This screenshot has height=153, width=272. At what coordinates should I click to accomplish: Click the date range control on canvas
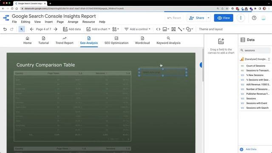[x=163, y=72]
